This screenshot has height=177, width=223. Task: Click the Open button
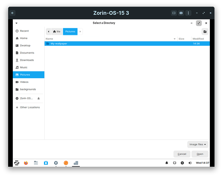click(200, 154)
